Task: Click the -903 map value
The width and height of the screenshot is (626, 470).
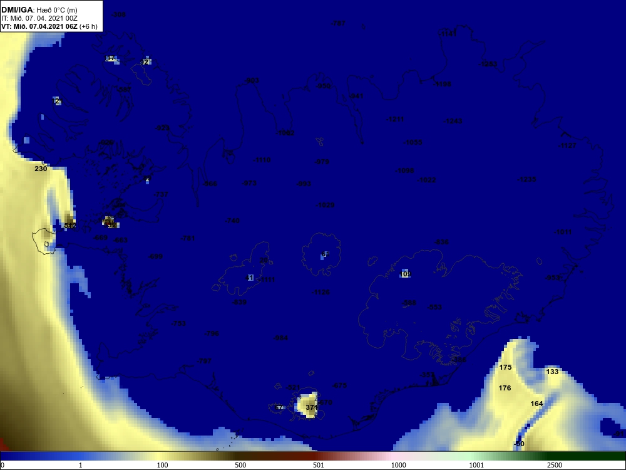Action: click(x=252, y=81)
